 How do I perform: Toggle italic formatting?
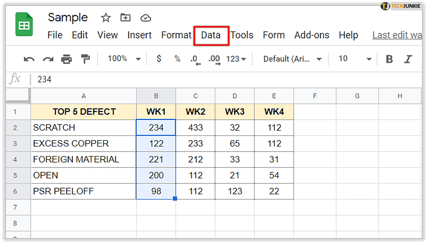tap(408, 59)
